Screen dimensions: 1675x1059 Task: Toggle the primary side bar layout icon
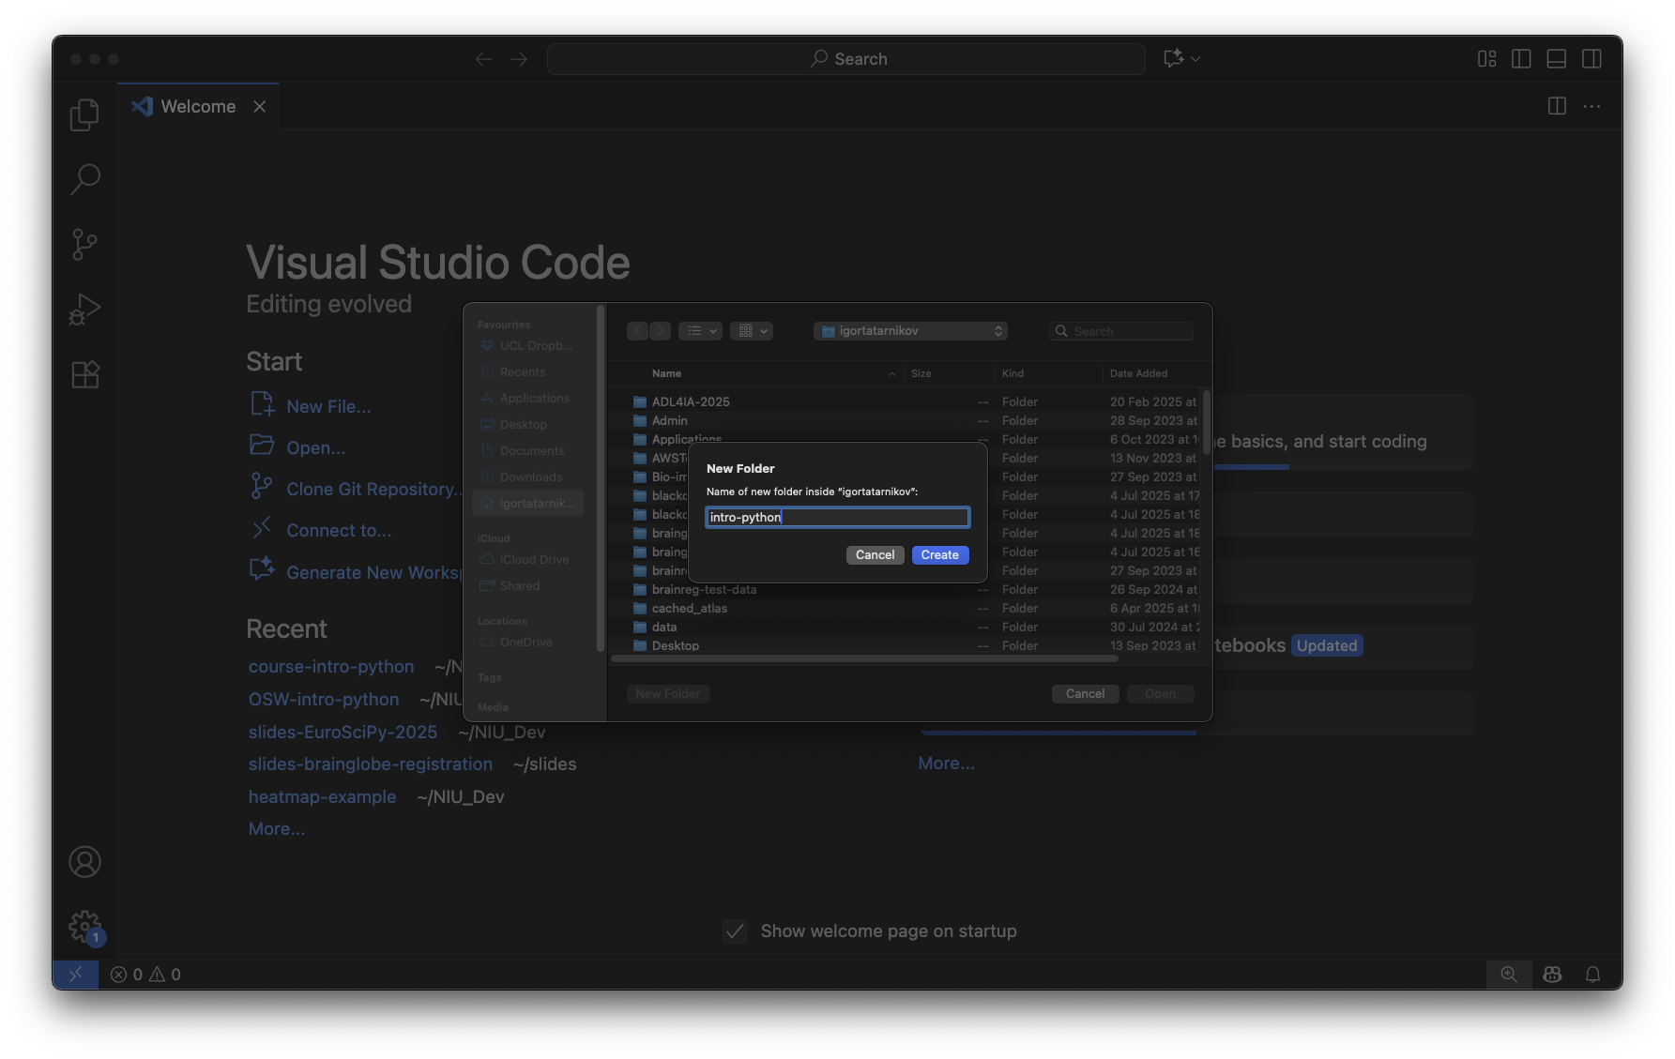click(1521, 59)
